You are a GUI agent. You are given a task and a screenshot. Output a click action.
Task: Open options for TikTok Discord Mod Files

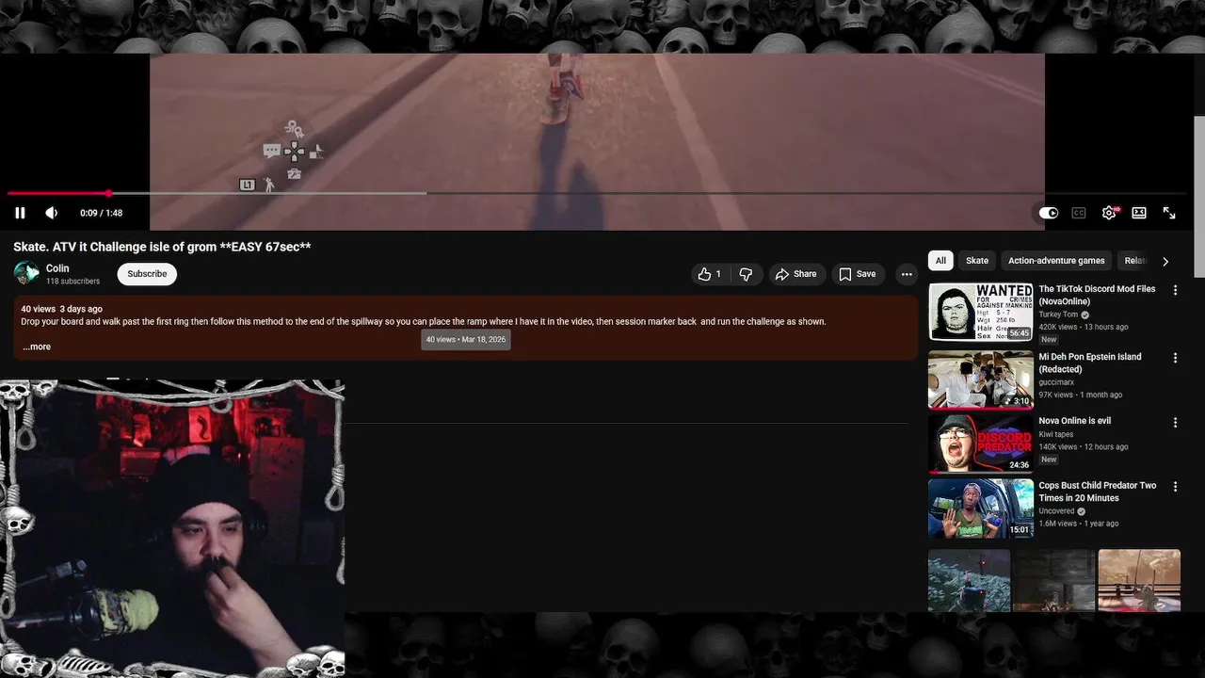(1175, 290)
